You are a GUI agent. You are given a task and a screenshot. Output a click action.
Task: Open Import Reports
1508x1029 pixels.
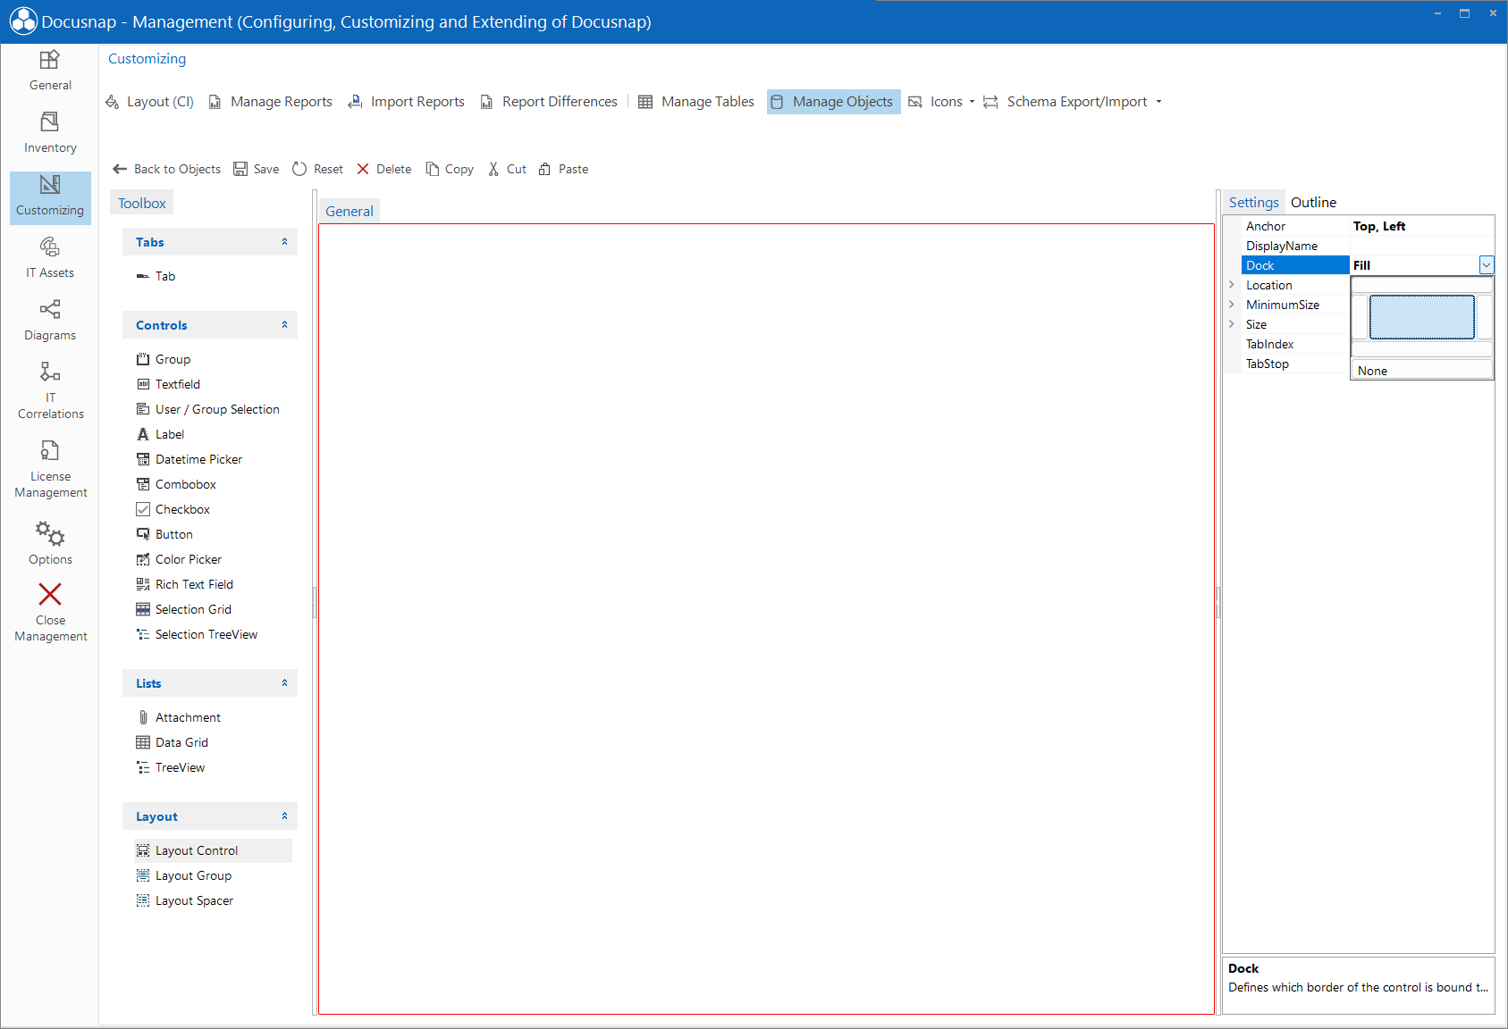click(x=407, y=102)
